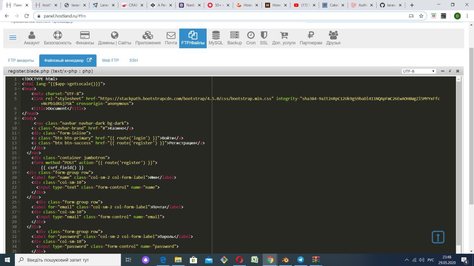The width and height of the screenshot is (474, 266).
Task: Open the Друзья referral section
Action: click(x=333, y=38)
